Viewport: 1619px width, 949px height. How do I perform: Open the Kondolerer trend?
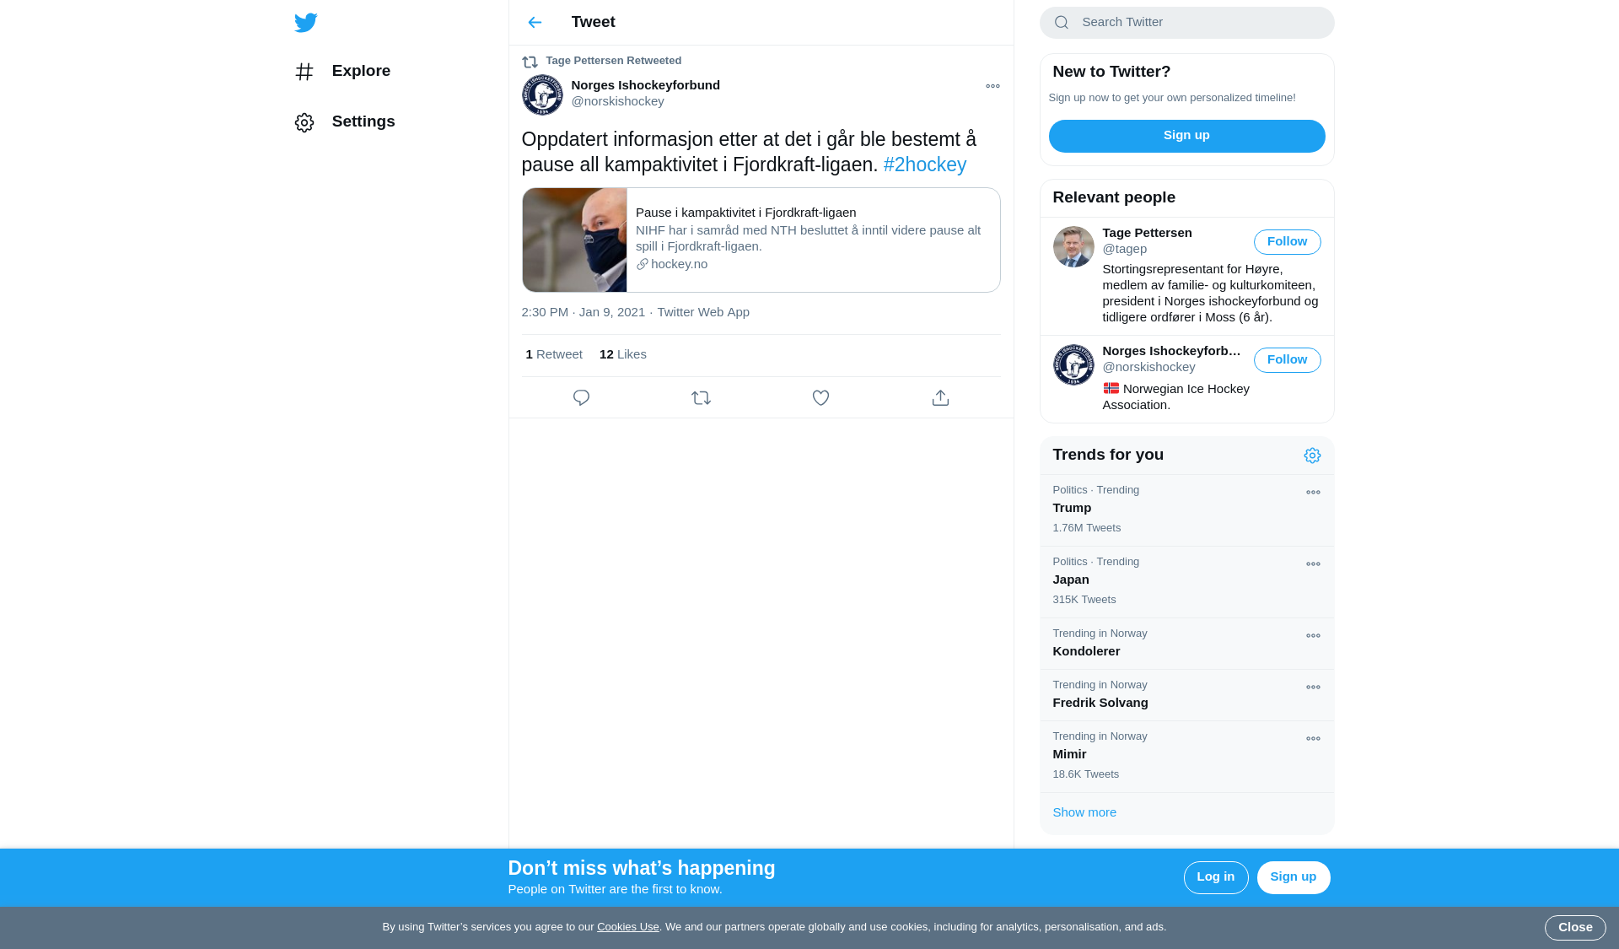(x=1186, y=643)
